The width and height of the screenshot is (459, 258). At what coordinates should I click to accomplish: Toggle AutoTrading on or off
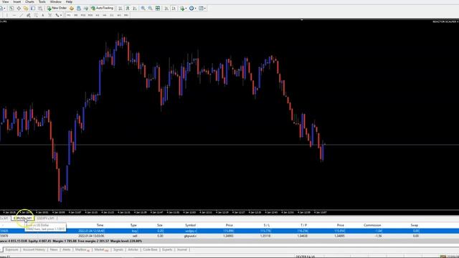[102, 8]
